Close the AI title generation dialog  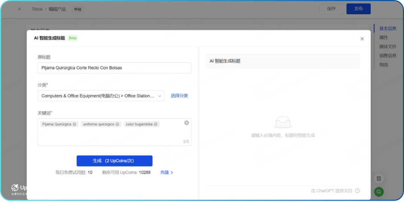coord(362,39)
